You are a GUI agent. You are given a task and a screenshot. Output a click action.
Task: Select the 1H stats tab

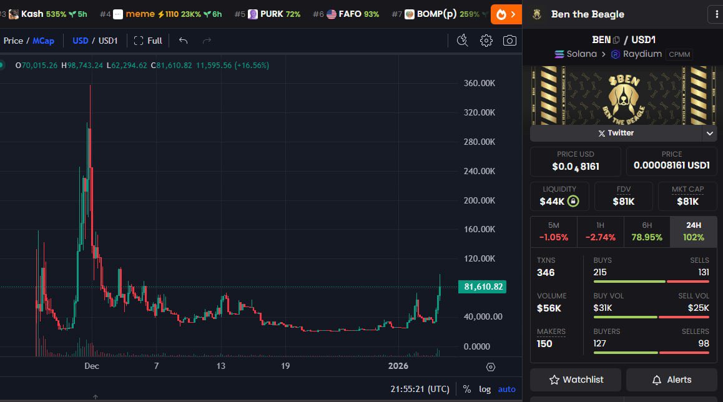[600, 232]
